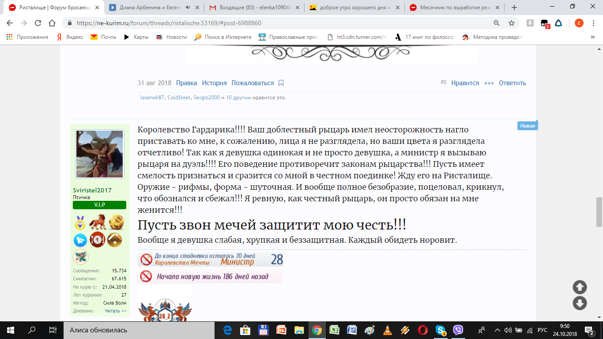603x339 pixels.
Task: Expand the hidden bookmarks overflow chevron
Action: (x=592, y=37)
